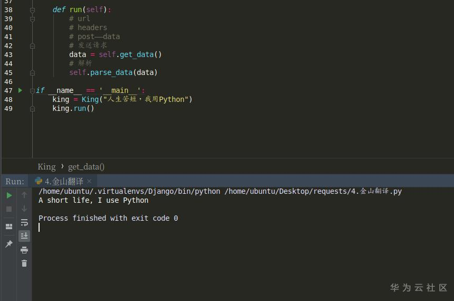Screen dimensions: 454x301
Task: Click the '# url' comment line
Action: coord(80,19)
